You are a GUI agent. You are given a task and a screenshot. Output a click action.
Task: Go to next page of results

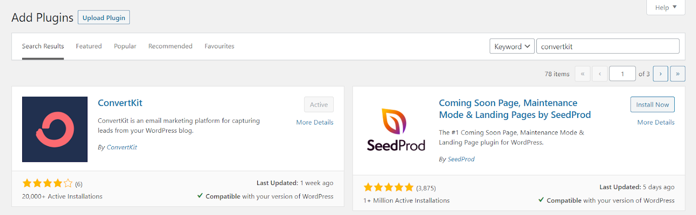(x=660, y=74)
